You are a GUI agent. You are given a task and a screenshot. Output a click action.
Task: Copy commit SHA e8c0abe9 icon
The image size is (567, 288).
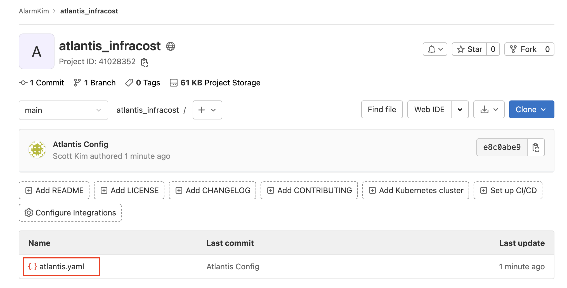pos(536,147)
